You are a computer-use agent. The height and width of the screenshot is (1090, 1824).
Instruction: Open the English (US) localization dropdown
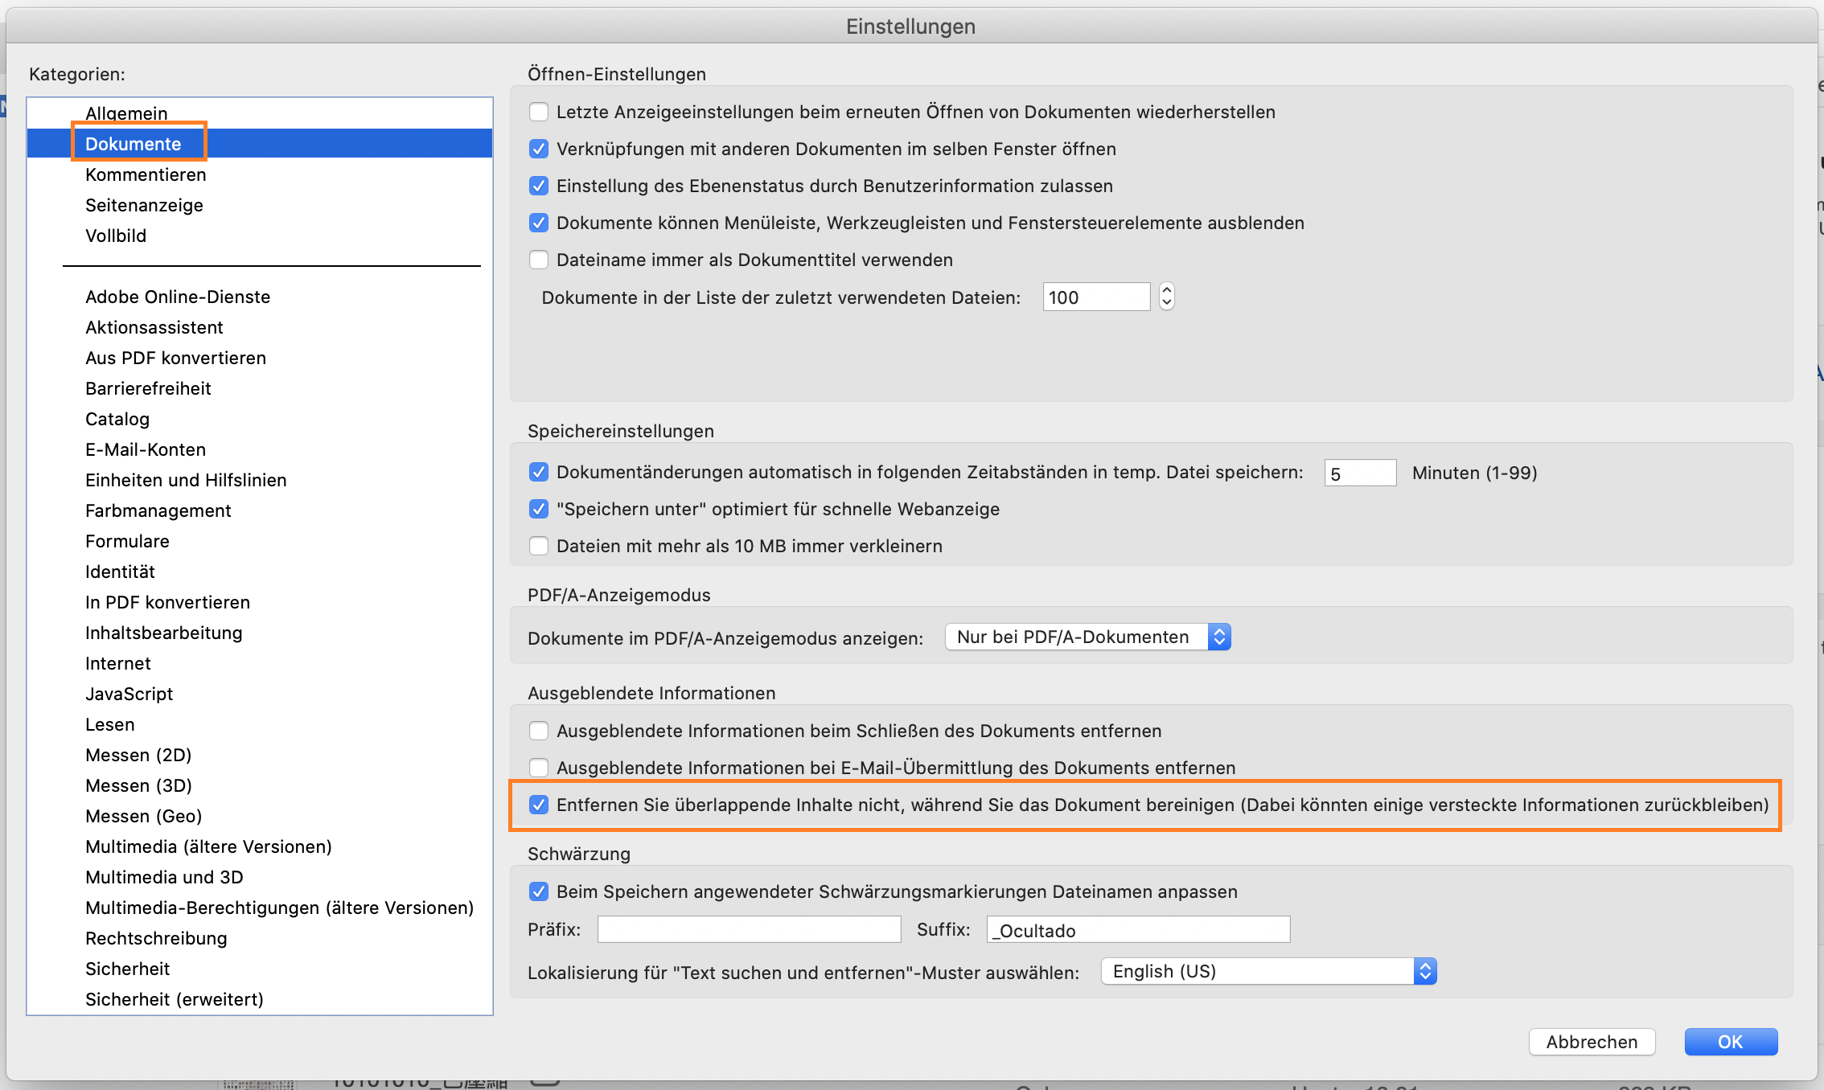click(1268, 971)
